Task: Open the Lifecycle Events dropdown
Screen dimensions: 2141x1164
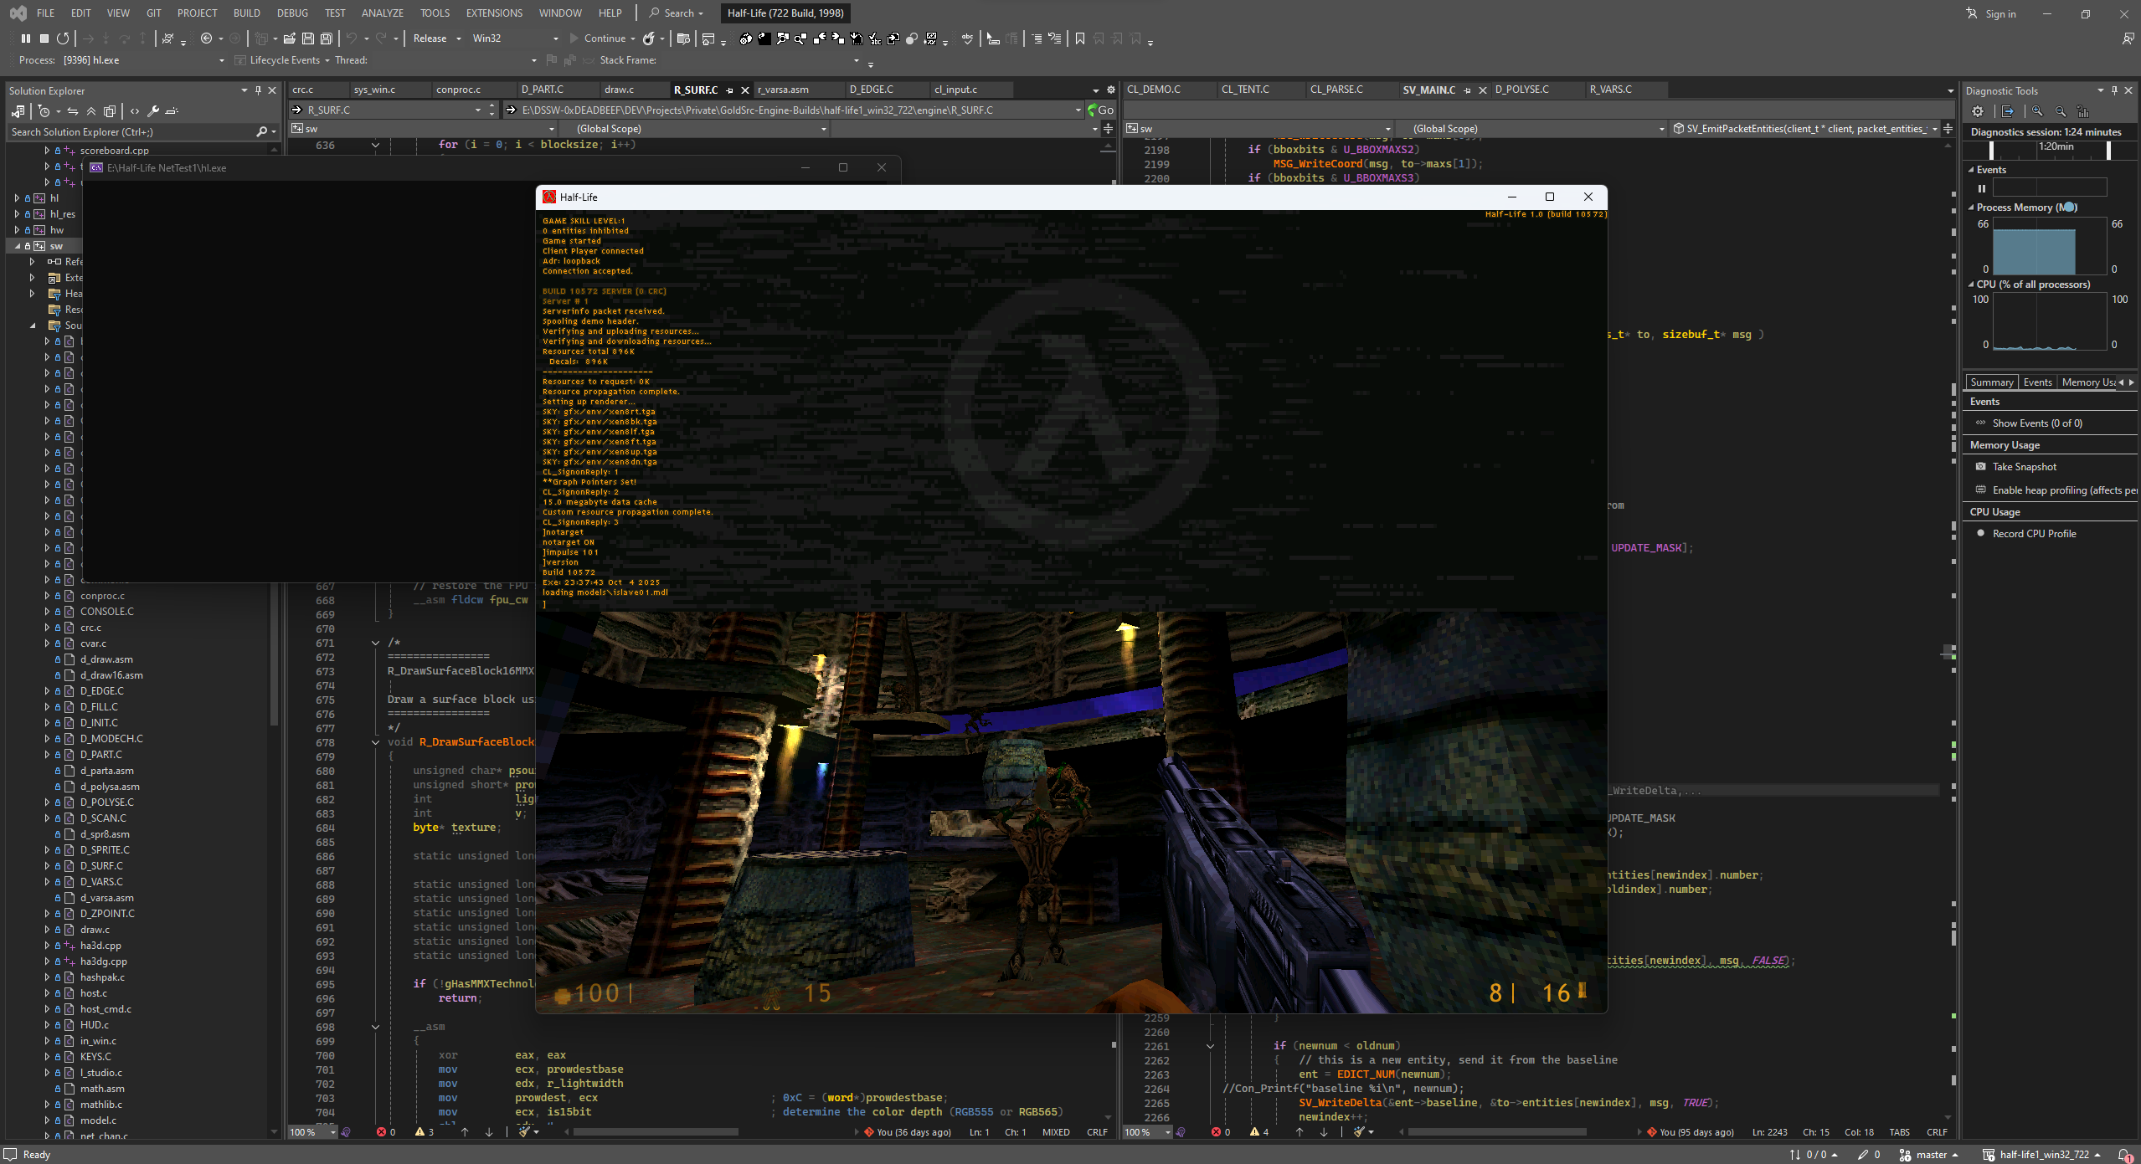Action: (x=284, y=60)
